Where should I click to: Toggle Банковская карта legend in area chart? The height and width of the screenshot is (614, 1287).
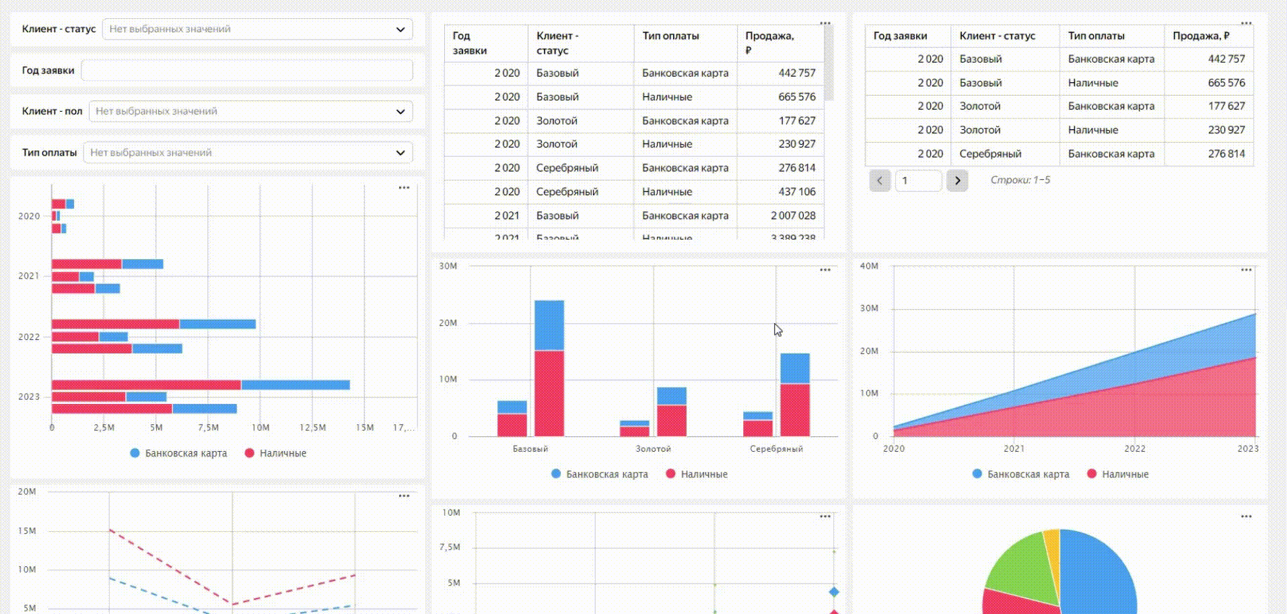tap(1021, 475)
